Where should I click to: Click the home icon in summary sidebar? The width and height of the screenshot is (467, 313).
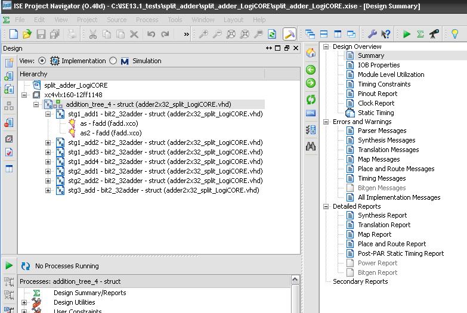click(311, 52)
